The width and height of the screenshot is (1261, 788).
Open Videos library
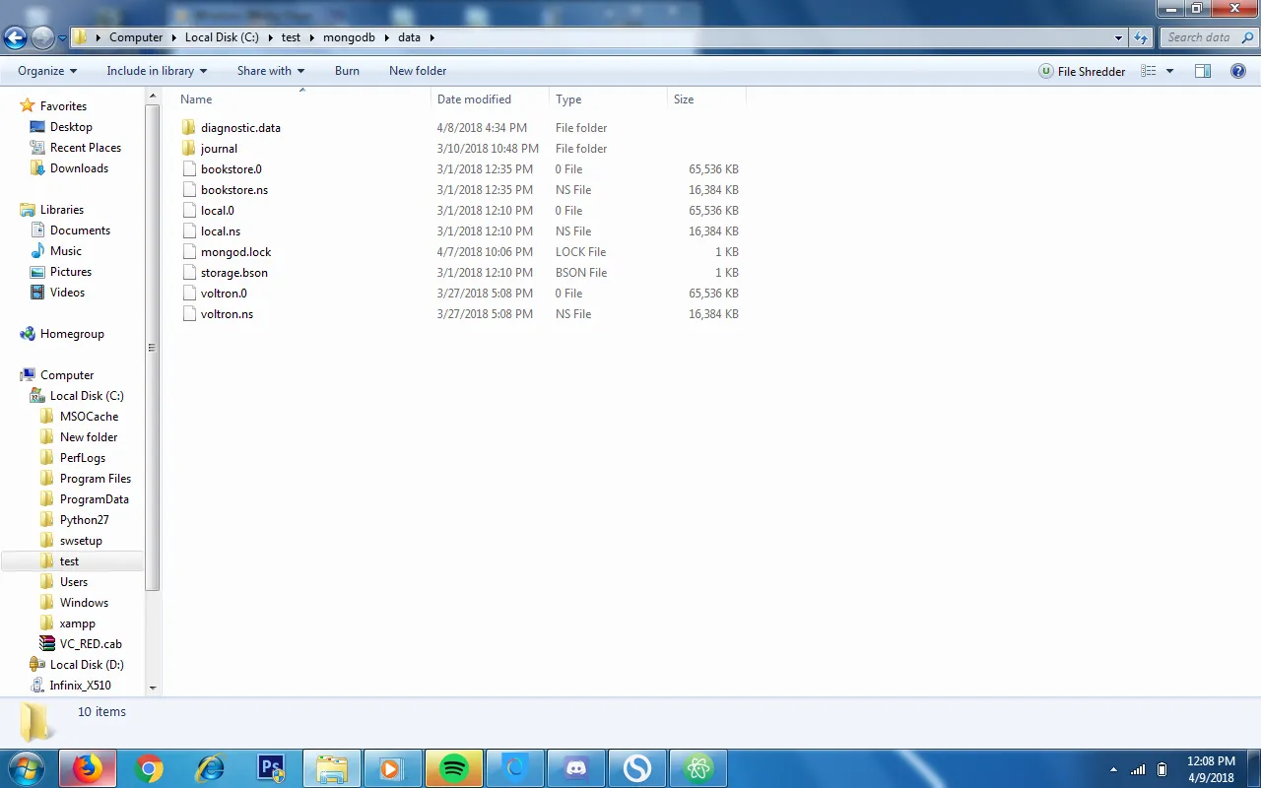pyautogui.click(x=67, y=293)
